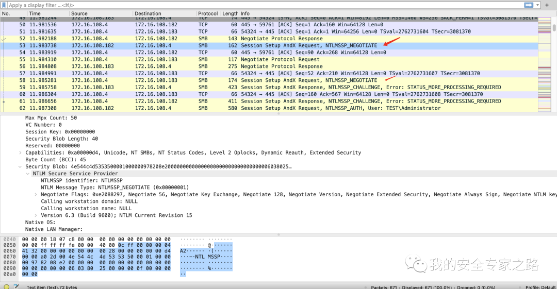557x289 pixels.
Task: Click the Native LAN Manager: field
Action: tap(54, 229)
